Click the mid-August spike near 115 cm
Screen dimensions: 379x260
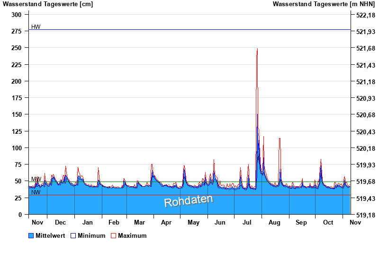click(x=280, y=139)
